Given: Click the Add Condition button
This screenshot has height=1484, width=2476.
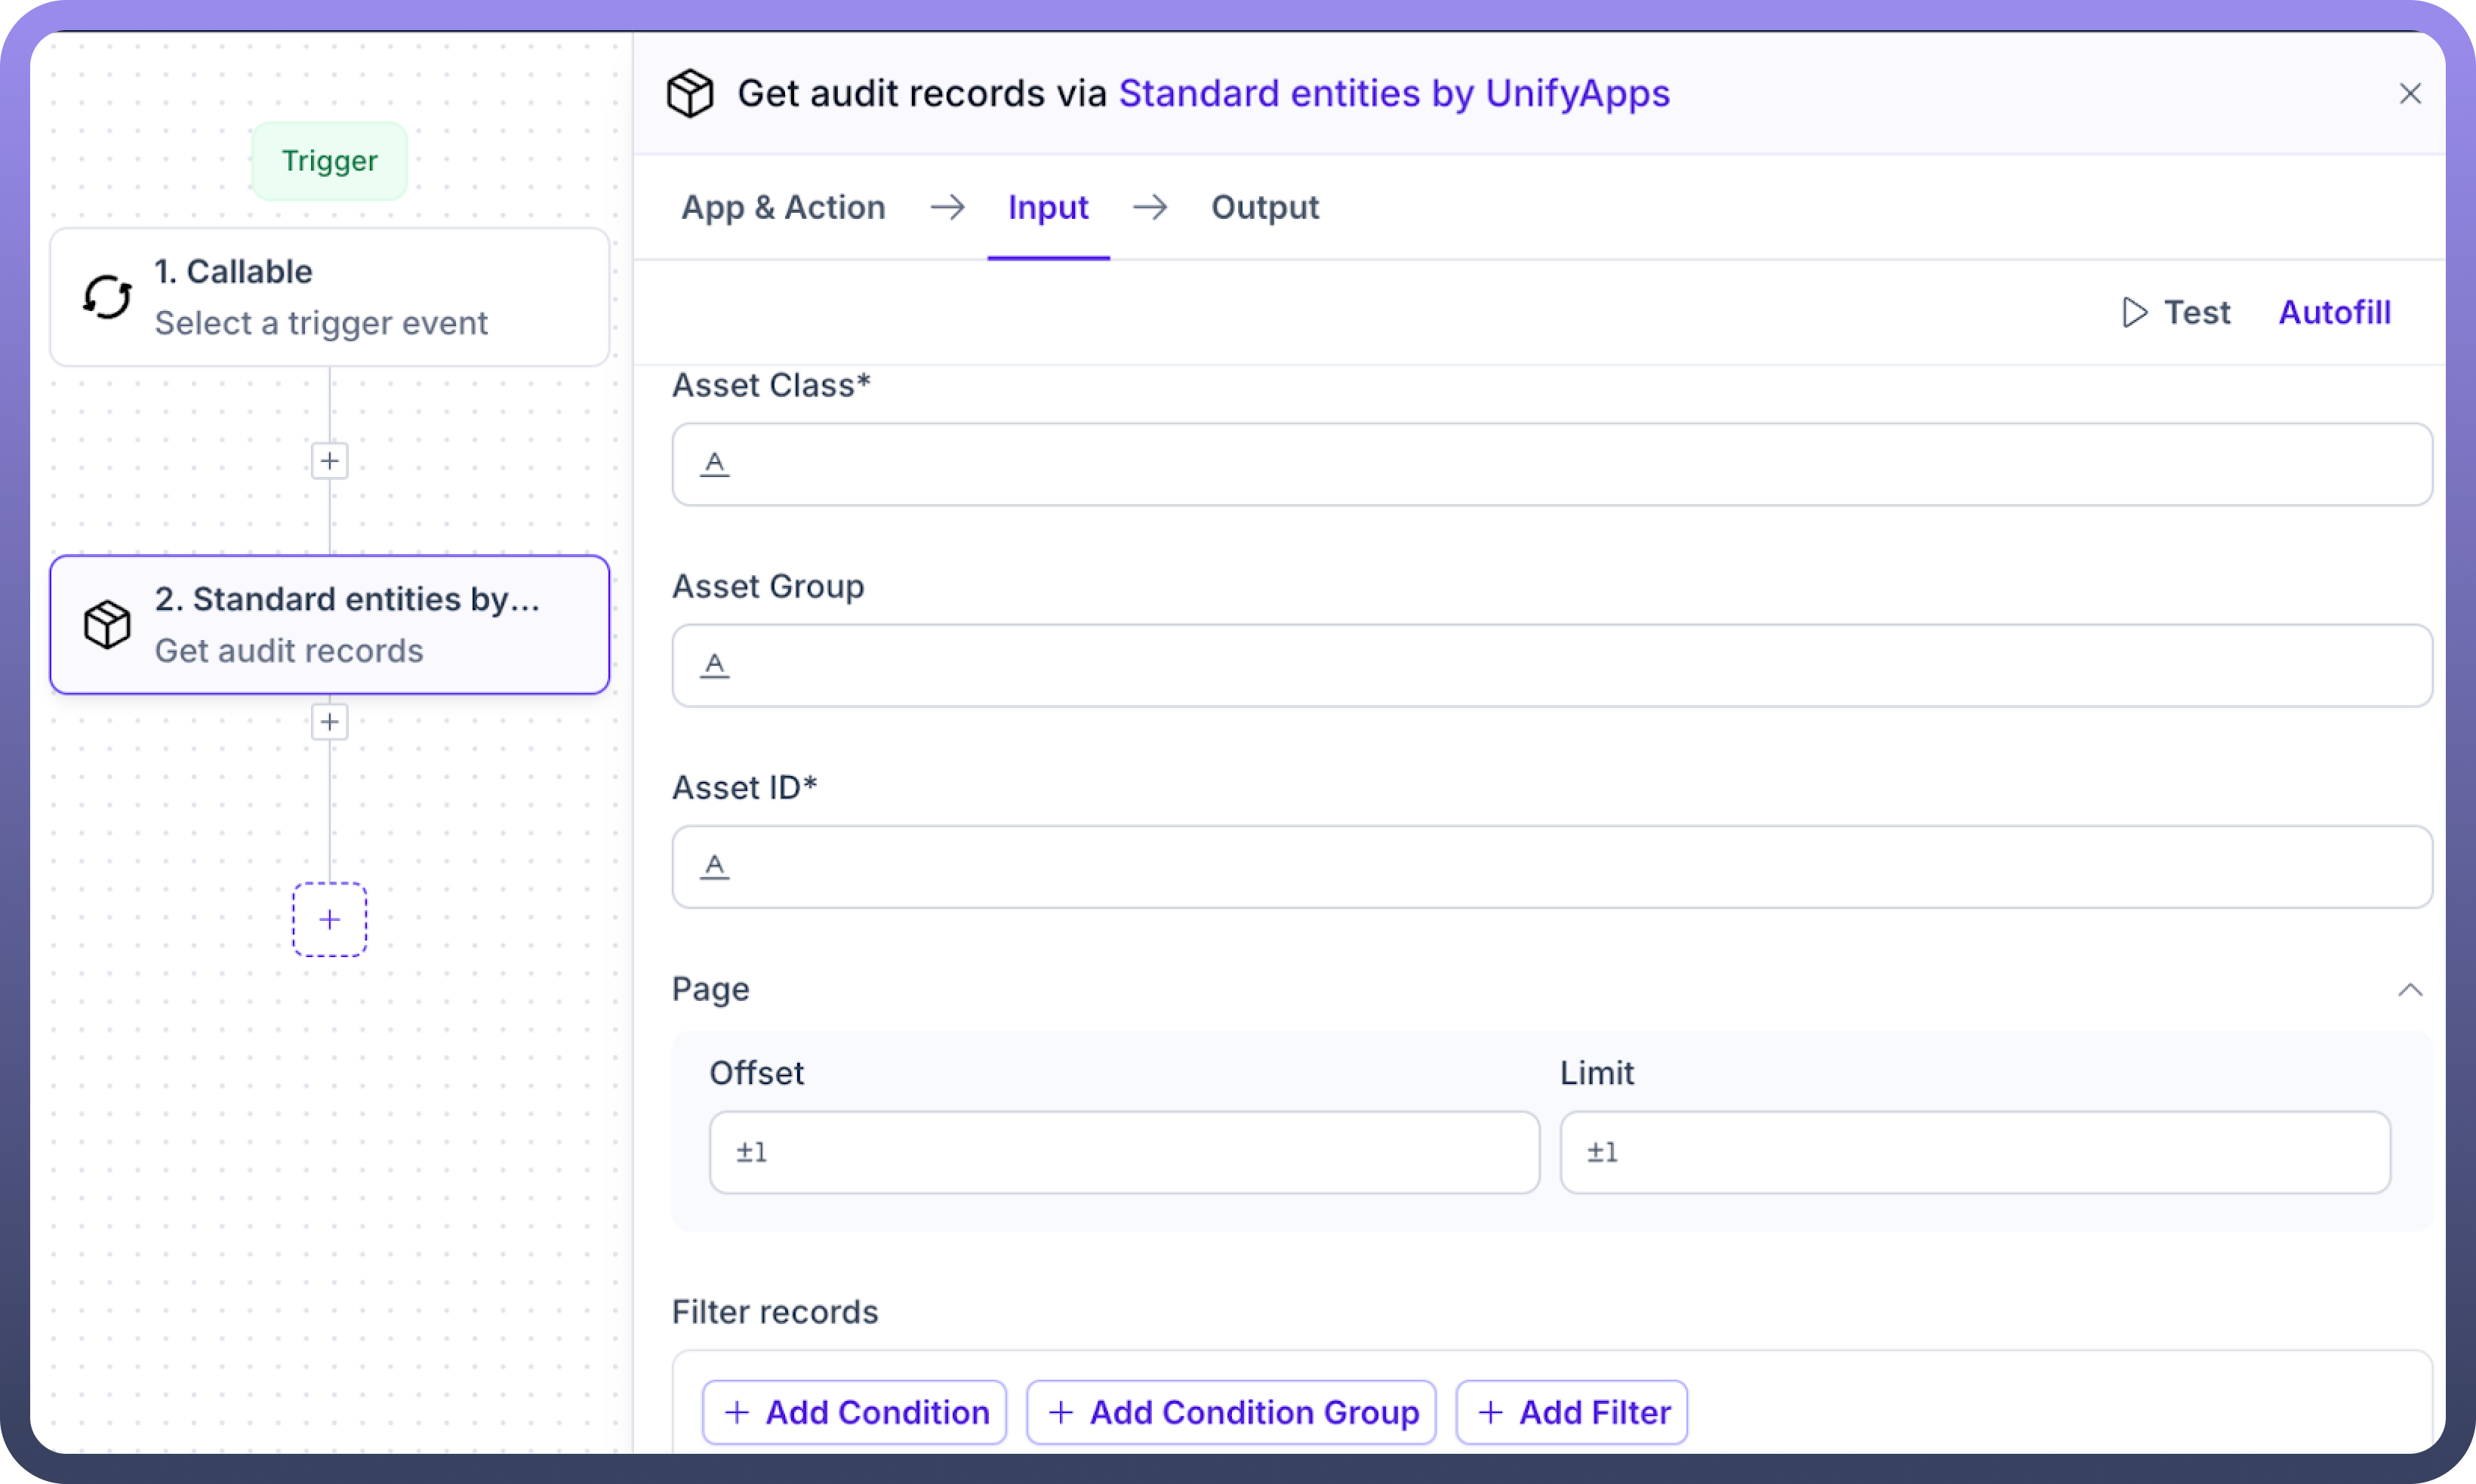Looking at the screenshot, I should [x=855, y=1412].
